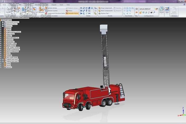Viewport: 186px width, 124px height.
Task: Expand the Motors node
Action: (1, 28)
